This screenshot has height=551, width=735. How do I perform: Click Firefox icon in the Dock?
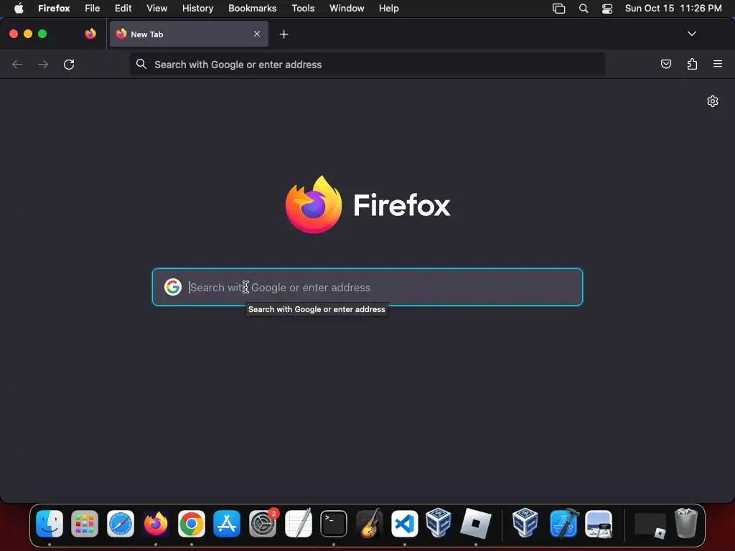[x=156, y=523]
